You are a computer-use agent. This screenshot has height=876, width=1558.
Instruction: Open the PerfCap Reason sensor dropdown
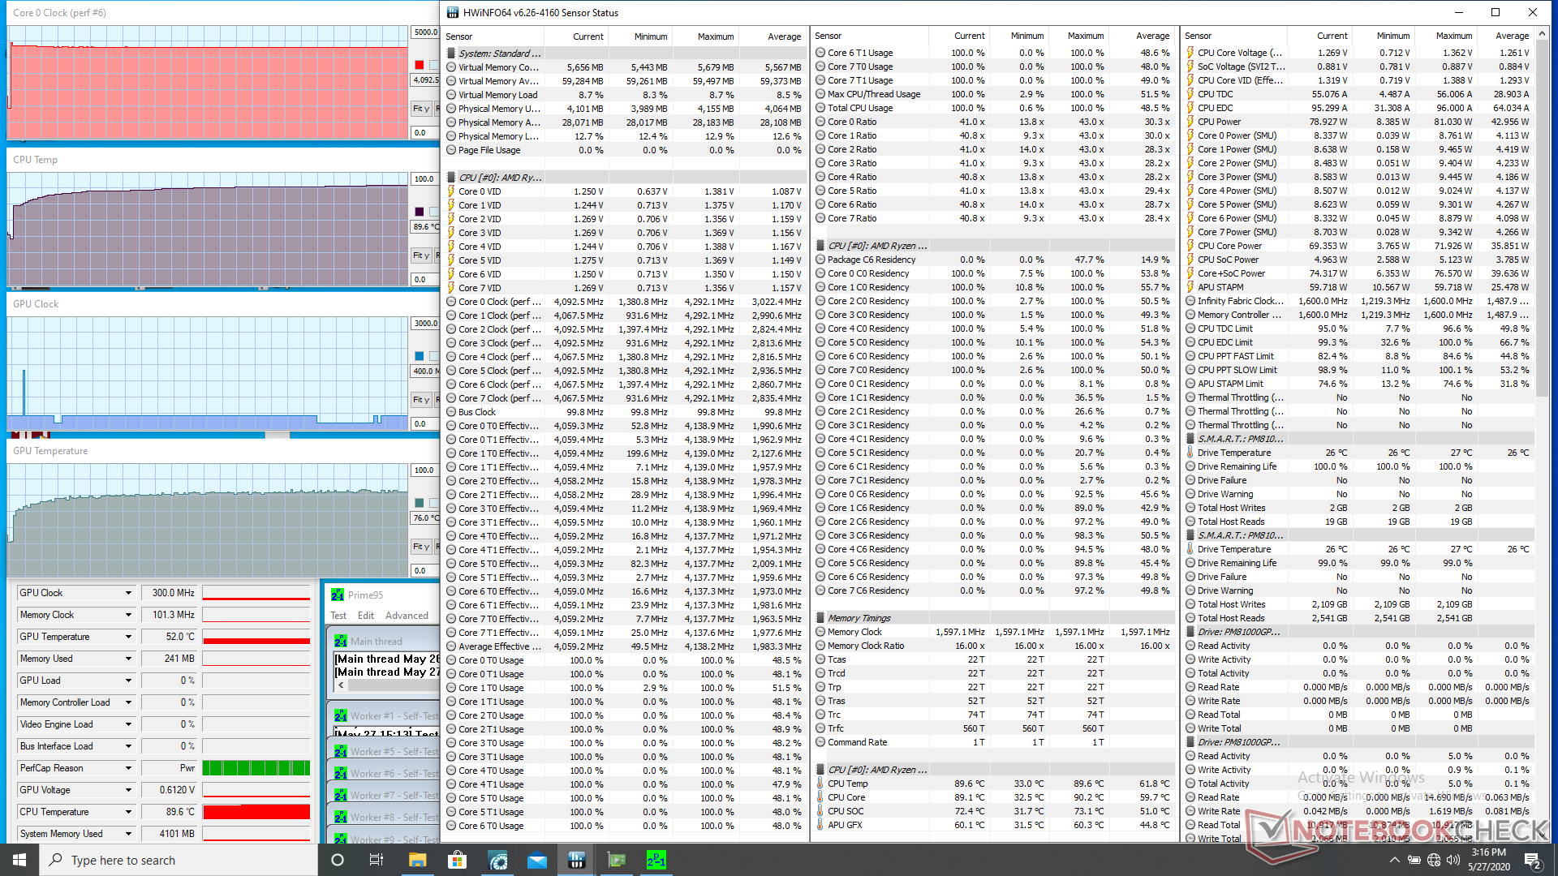coord(128,768)
